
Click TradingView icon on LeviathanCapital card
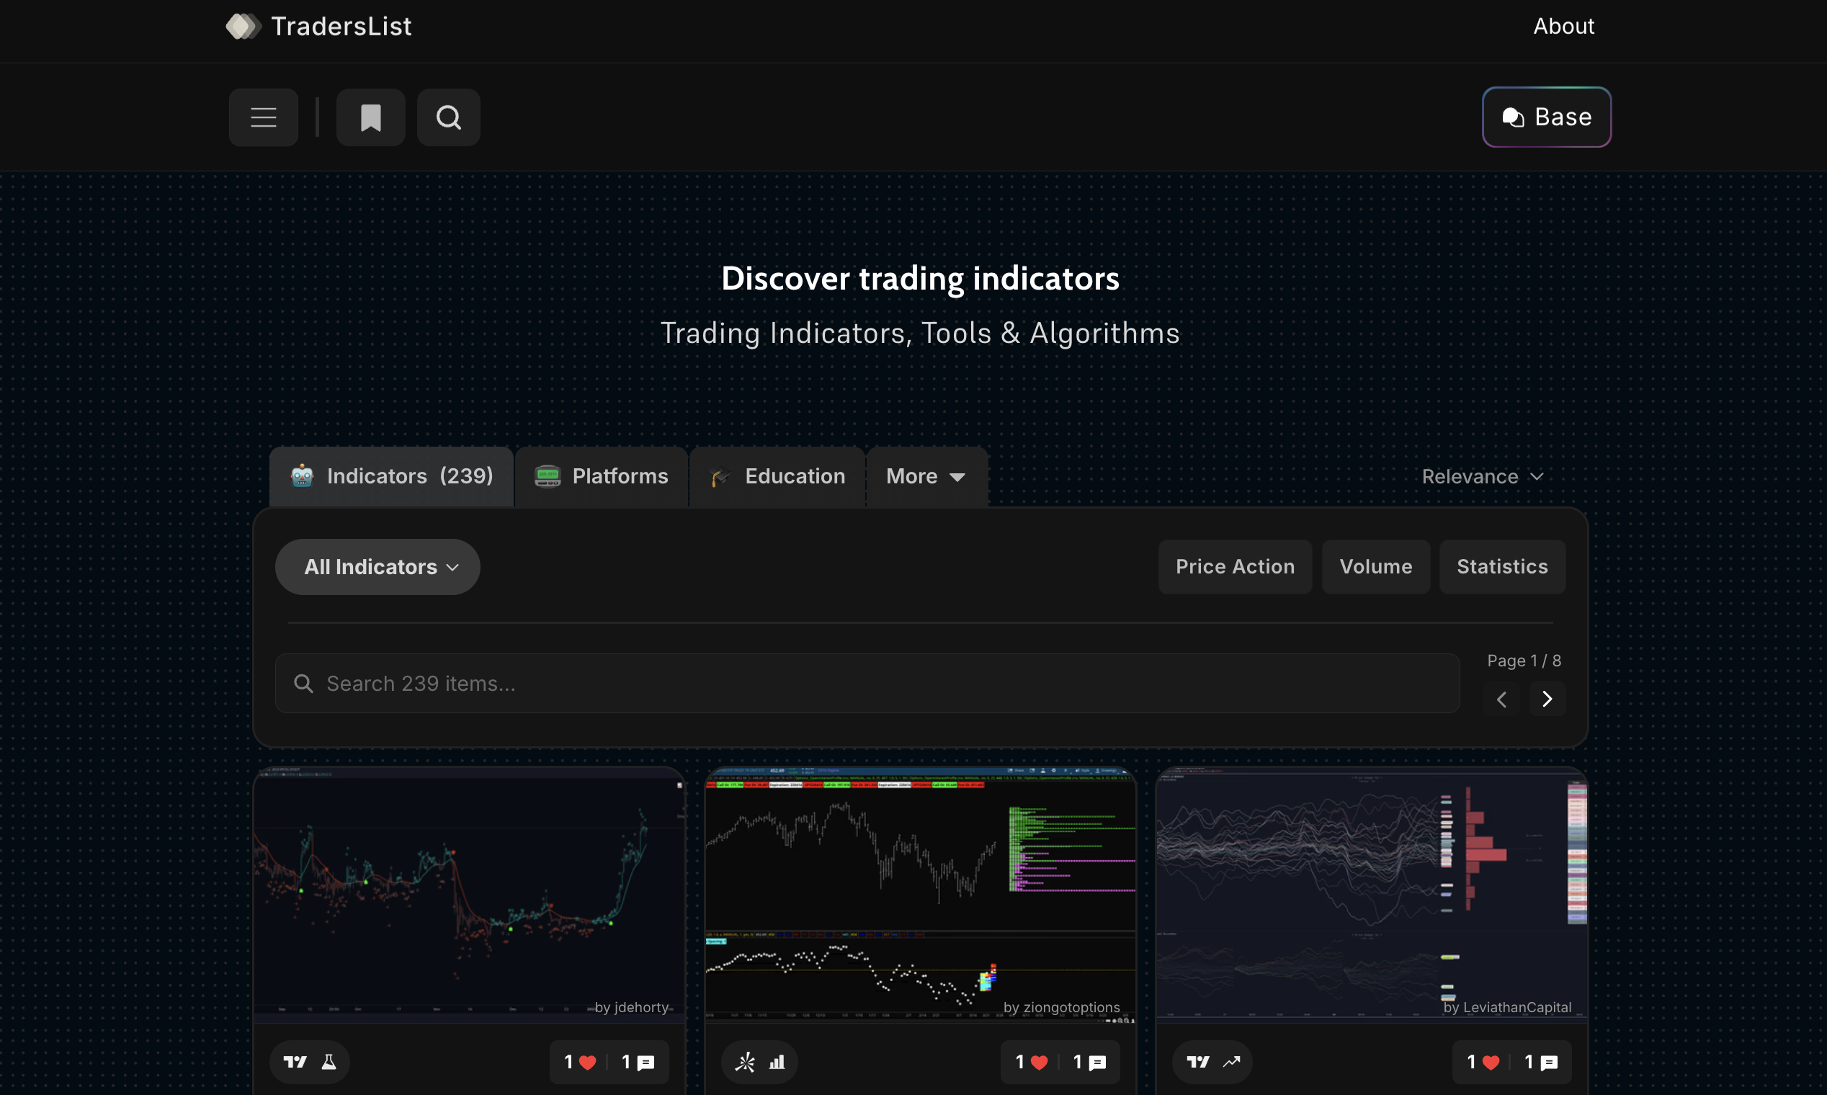point(1198,1062)
